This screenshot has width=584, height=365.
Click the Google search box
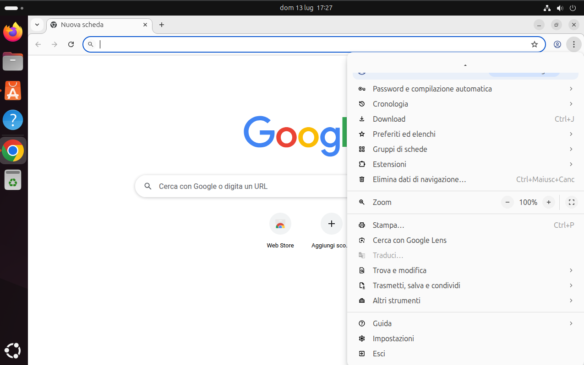242,186
